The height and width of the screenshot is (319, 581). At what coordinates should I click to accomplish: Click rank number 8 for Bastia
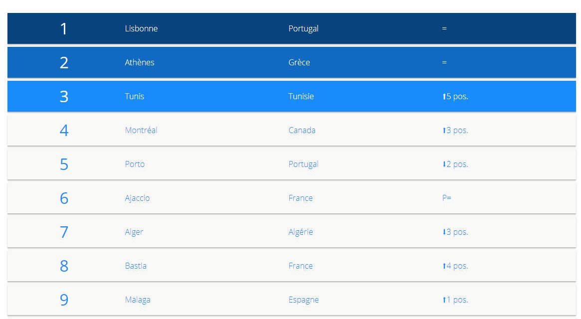pos(64,266)
